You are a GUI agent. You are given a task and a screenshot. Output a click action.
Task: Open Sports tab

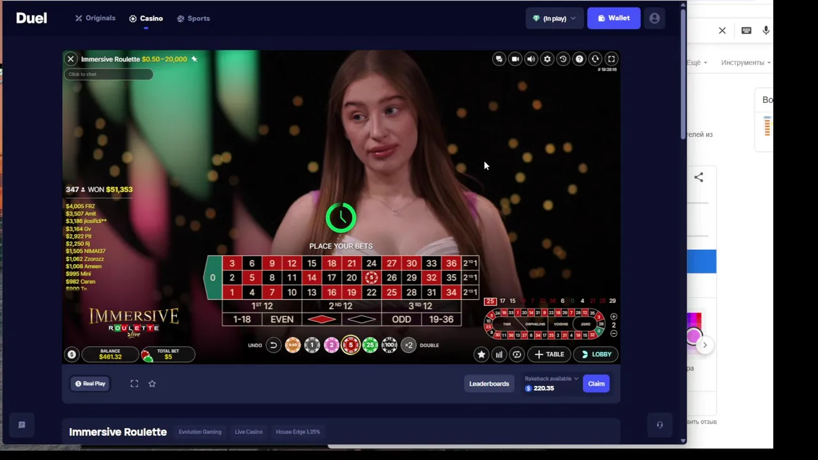193,19
